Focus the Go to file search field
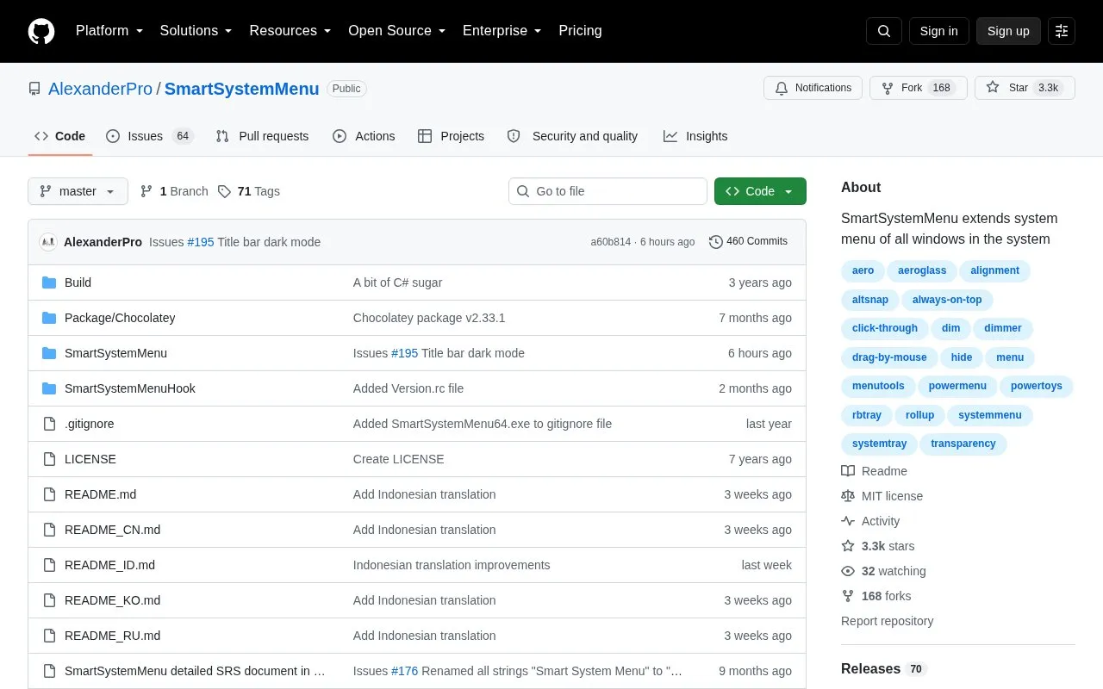Screen dimensions: 1103x689 click(608, 191)
